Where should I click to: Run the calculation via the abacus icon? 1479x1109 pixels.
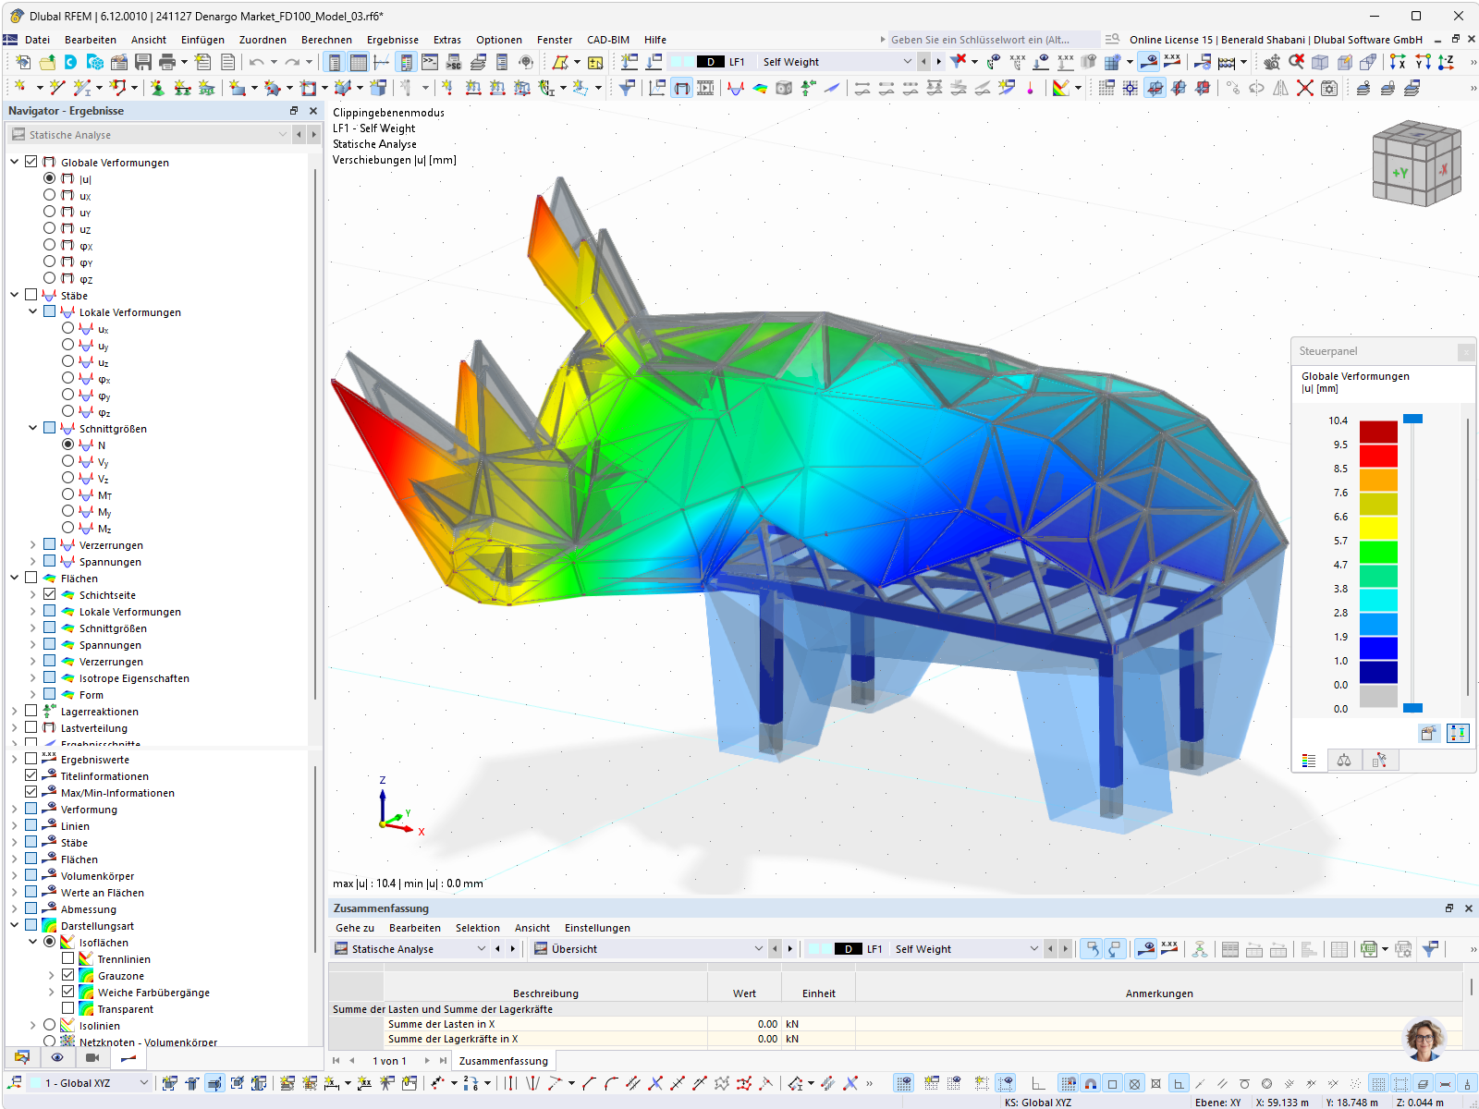click(1227, 62)
